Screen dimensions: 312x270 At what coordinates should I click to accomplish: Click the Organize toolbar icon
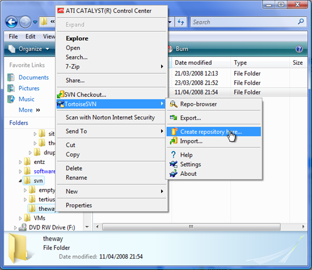tap(12, 49)
